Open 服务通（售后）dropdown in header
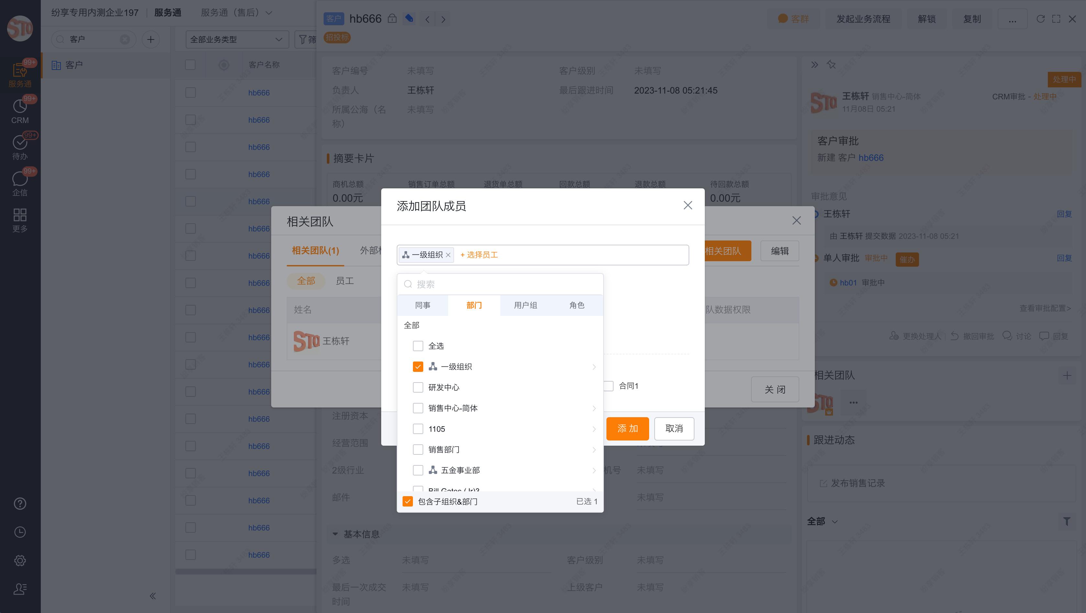The image size is (1086, 613). click(x=237, y=13)
